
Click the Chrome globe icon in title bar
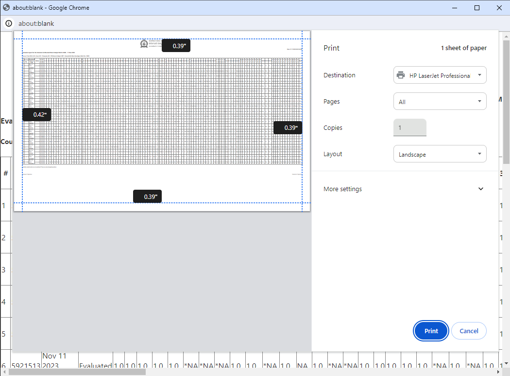click(7, 8)
